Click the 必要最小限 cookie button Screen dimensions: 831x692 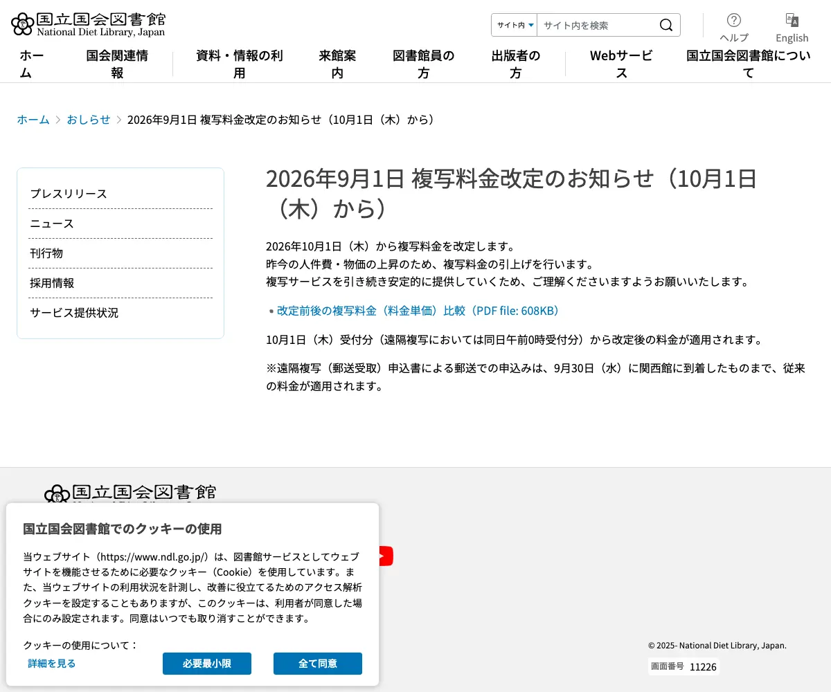(207, 664)
